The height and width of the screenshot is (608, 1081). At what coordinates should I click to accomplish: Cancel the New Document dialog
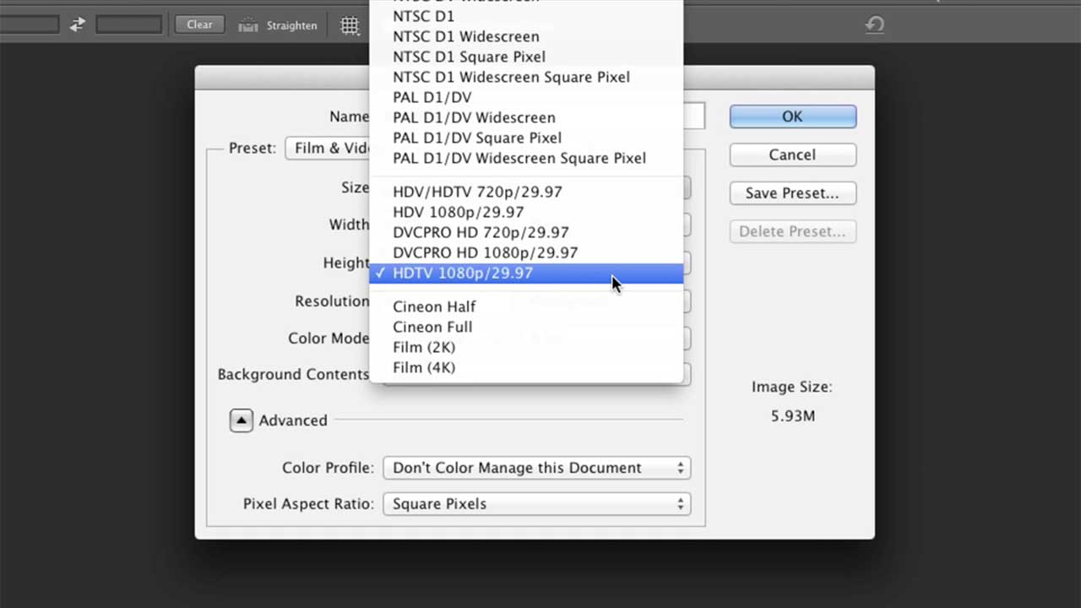(792, 155)
